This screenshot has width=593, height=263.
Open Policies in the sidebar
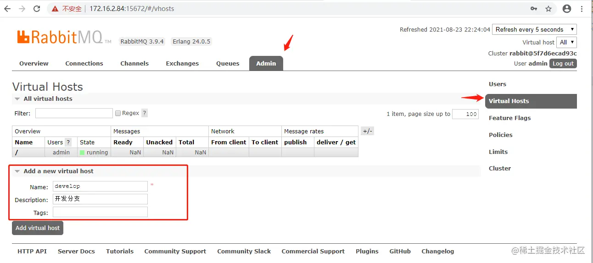coord(500,135)
